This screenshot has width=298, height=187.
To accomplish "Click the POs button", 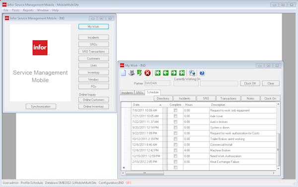I will (x=93, y=87).
